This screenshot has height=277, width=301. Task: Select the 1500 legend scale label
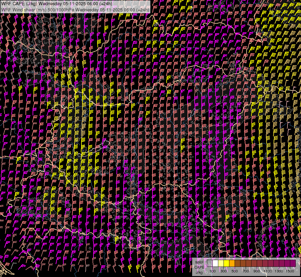[290, 271]
